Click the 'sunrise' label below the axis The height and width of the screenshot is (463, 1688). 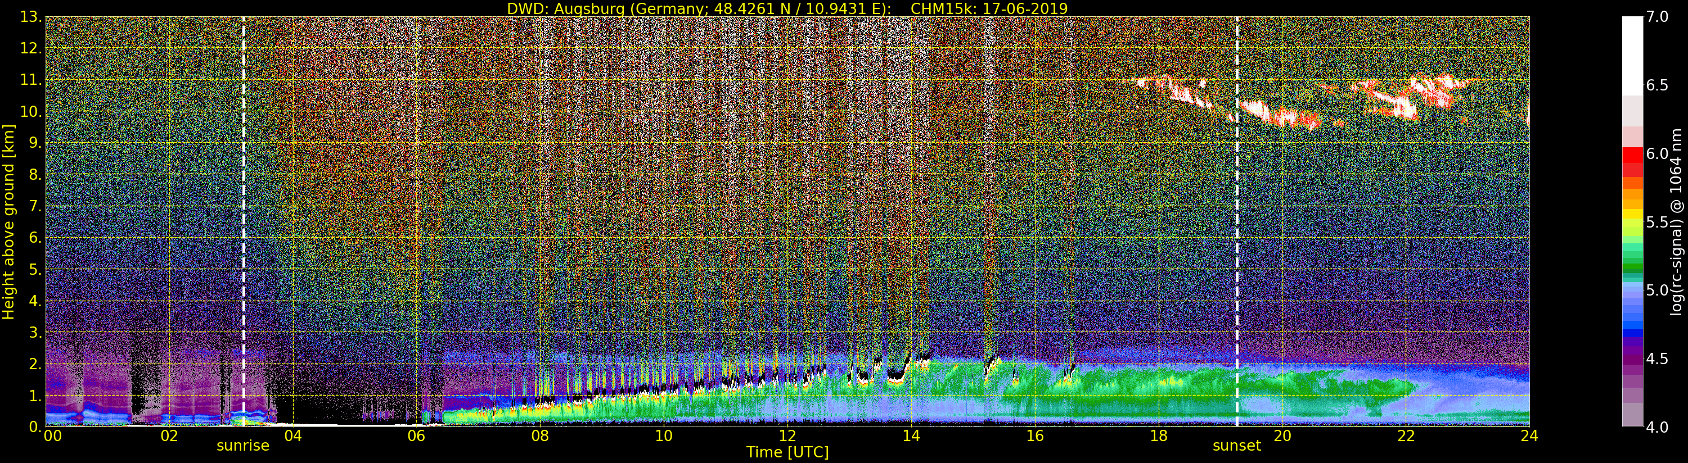coord(243,446)
